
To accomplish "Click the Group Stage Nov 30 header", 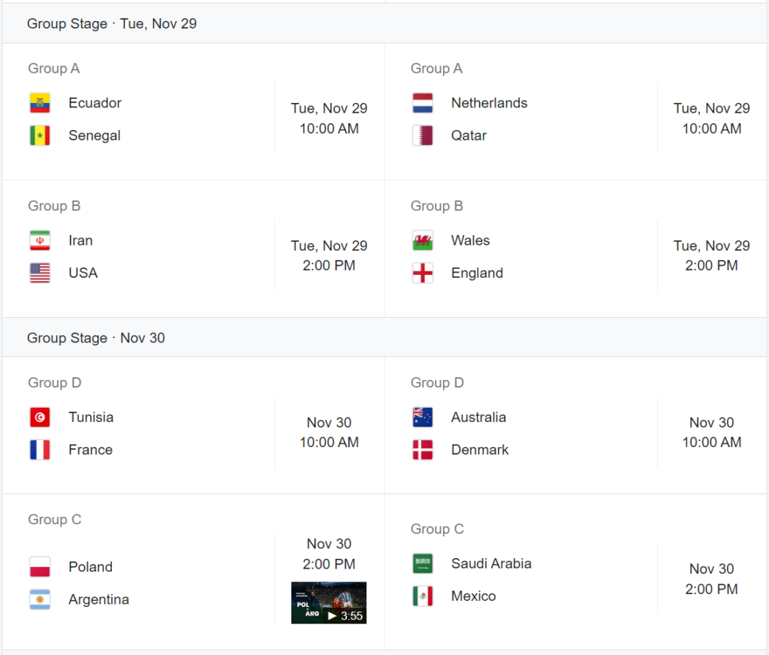I will point(96,338).
